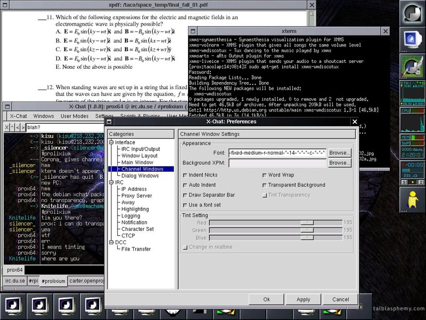Screen dimensions: 426x320
Task: Launch the blue monitor dock app
Action: point(412,39)
